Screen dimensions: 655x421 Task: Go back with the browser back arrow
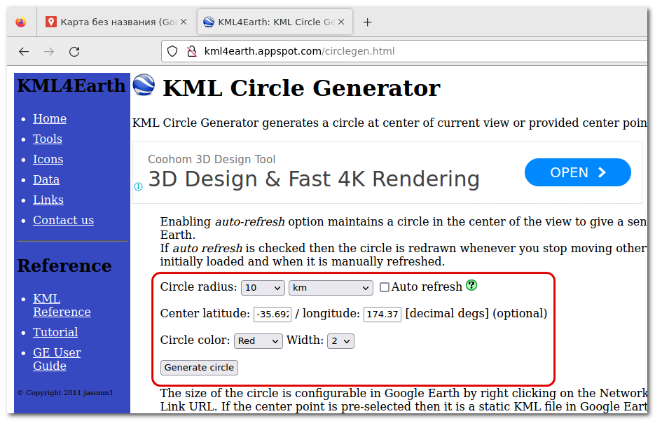(24, 51)
